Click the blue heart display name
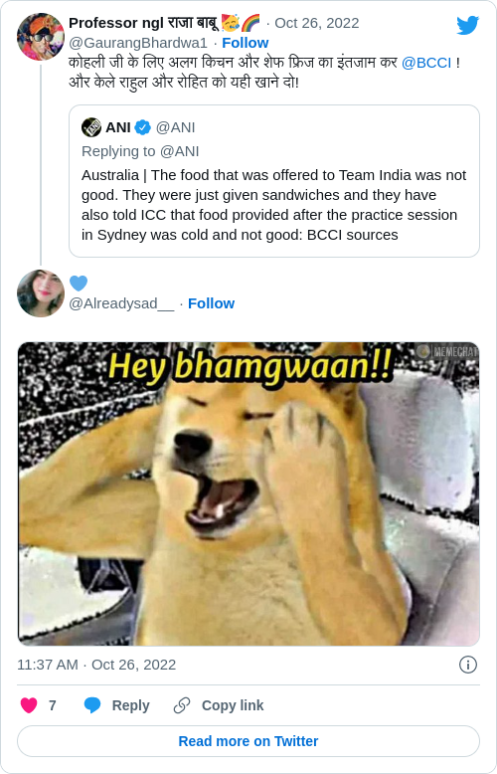 point(79,284)
